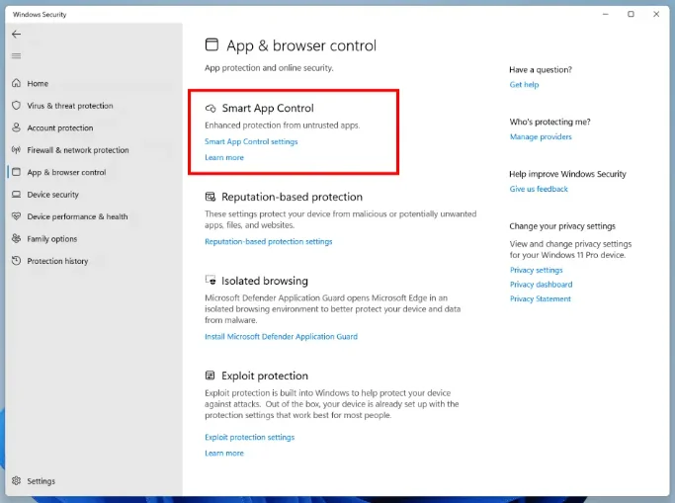Click the Reputation-based protection heading icon
This screenshot has width=675, height=503.
211,197
